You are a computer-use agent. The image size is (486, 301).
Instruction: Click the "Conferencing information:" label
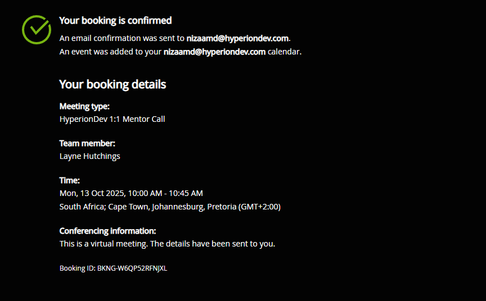[107, 231]
